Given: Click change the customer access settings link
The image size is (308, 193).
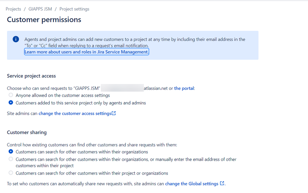Looking at the screenshot, I should 75,113.
